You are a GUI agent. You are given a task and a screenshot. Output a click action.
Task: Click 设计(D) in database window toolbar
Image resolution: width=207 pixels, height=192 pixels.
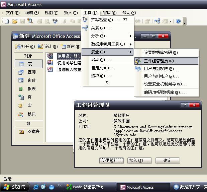[48, 47]
